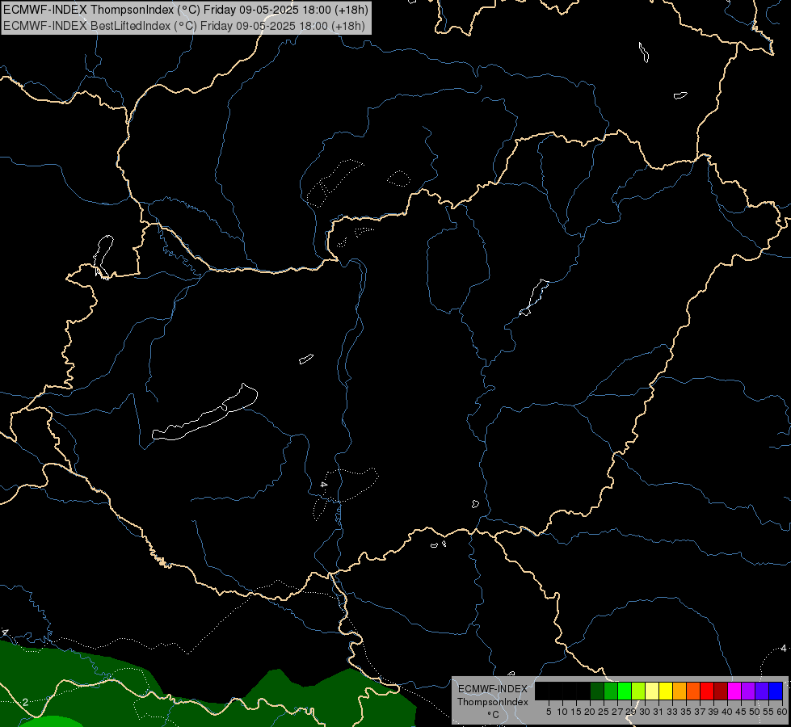Image resolution: width=791 pixels, height=727 pixels.
Task: Select the purple 45–50 legend swatch
Action: pyautogui.click(x=748, y=691)
